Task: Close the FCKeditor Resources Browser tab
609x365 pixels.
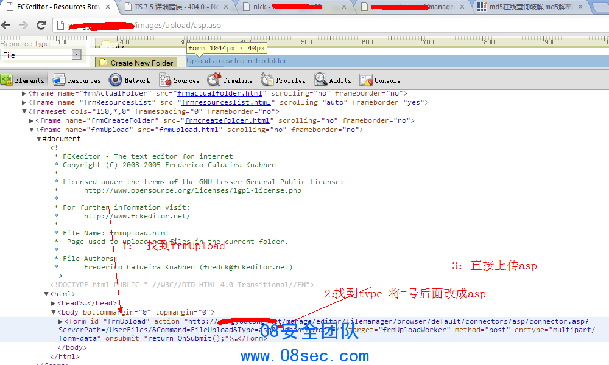Action: pyautogui.click(x=108, y=7)
